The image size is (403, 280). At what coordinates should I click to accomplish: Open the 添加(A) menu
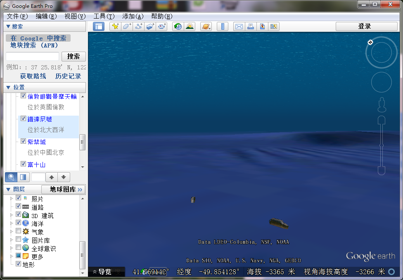(x=133, y=17)
